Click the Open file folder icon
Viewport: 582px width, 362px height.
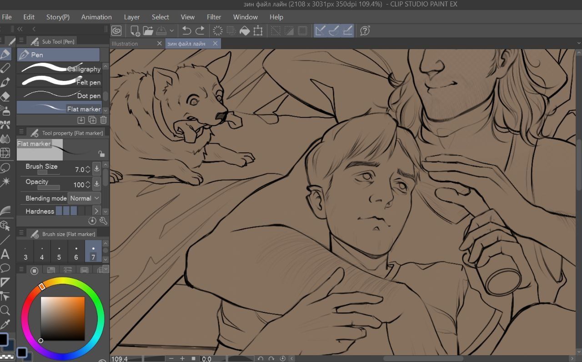tap(148, 30)
